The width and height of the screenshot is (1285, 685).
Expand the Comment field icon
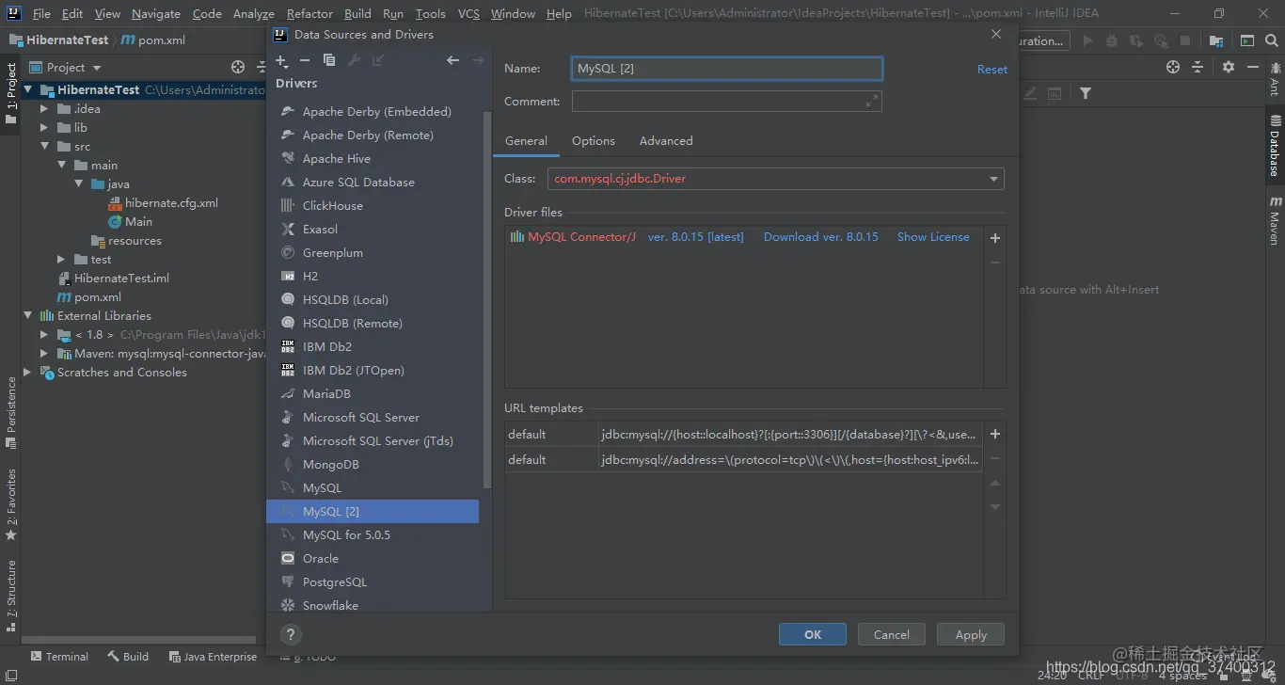pyautogui.click(x=871, y=101)
